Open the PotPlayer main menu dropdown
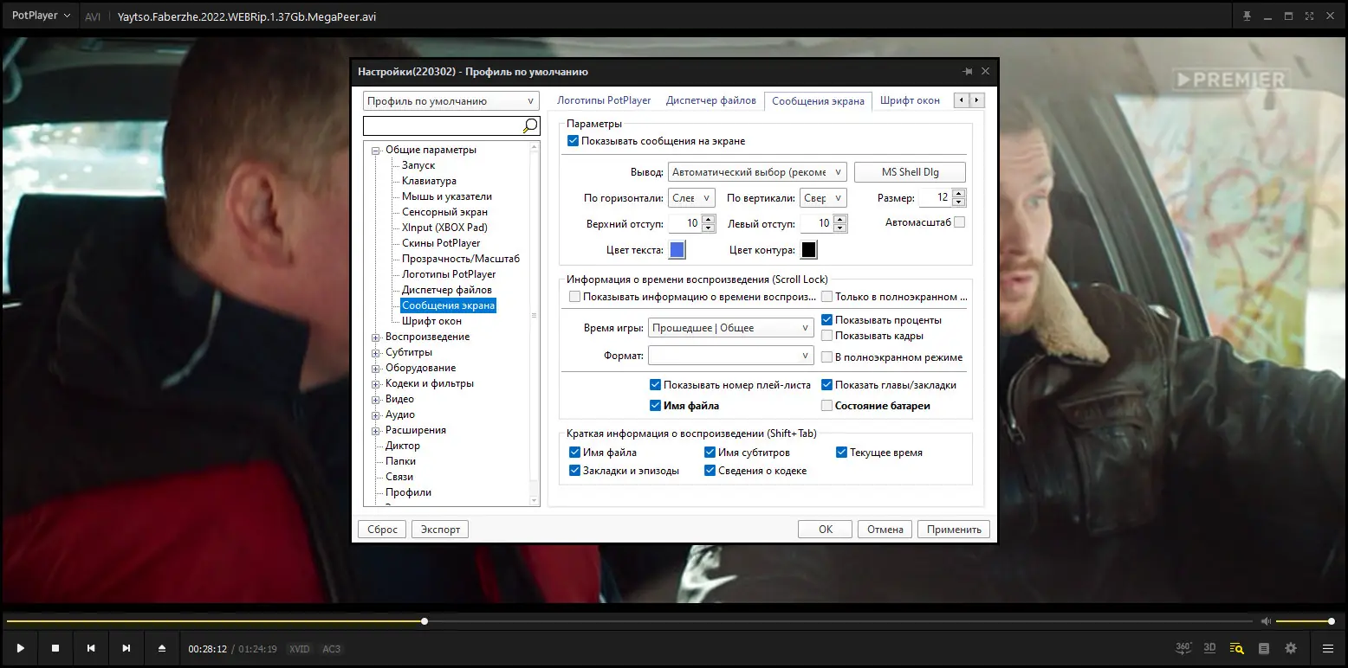 [40, 16]
